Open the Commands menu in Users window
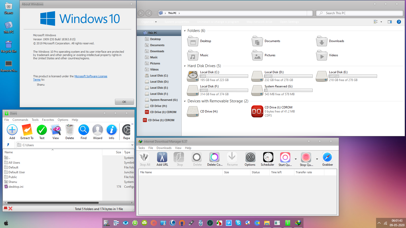The image size is (406, 228). 20,120
